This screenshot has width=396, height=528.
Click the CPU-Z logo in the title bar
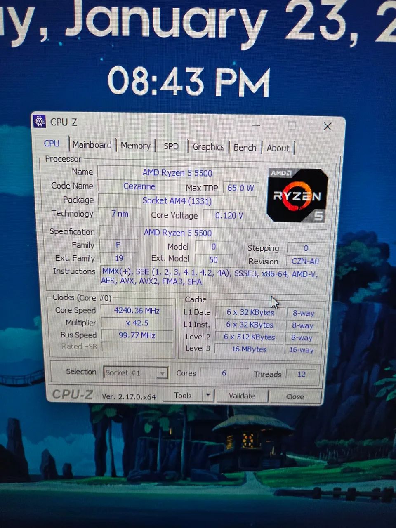point(40,122)
